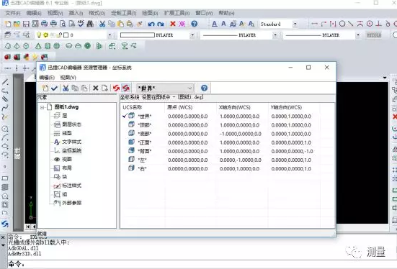Select 线型 in the elements tree
Viewport: 397px width, 269px height.
pyautogui.click(x=67, y=133)
